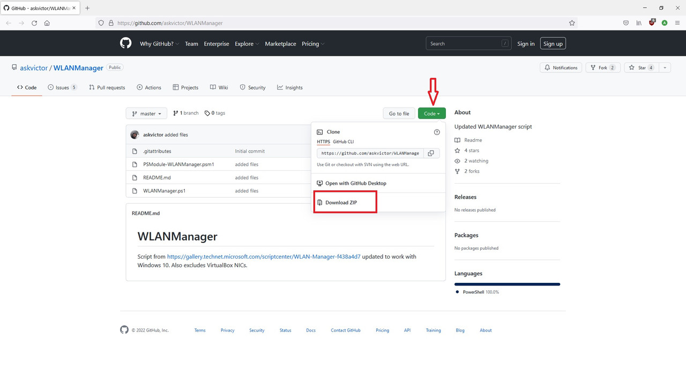
Task: Click the GitHub Octocat logo in header
Action: tap(125, 43)
